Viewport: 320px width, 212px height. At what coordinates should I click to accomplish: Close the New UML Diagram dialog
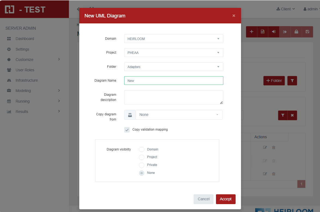[234, 16]
